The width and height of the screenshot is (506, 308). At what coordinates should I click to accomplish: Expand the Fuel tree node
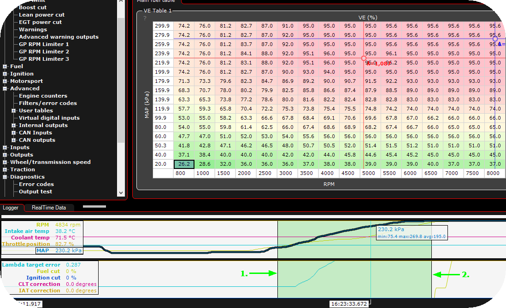click(5, 66)
